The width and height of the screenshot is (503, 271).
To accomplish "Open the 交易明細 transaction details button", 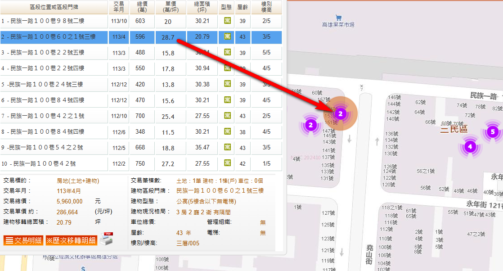I will 24,240.
